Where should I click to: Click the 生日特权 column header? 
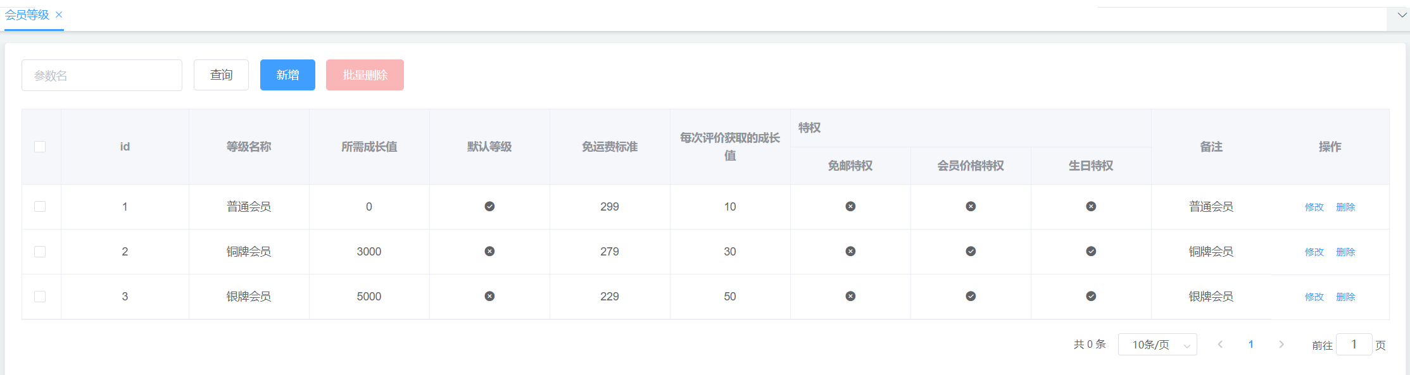pos(1091,166)
